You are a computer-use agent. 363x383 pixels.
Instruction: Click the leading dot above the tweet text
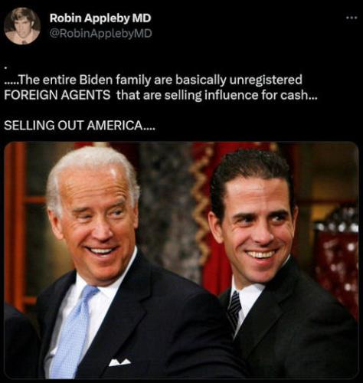pos(5,68)
